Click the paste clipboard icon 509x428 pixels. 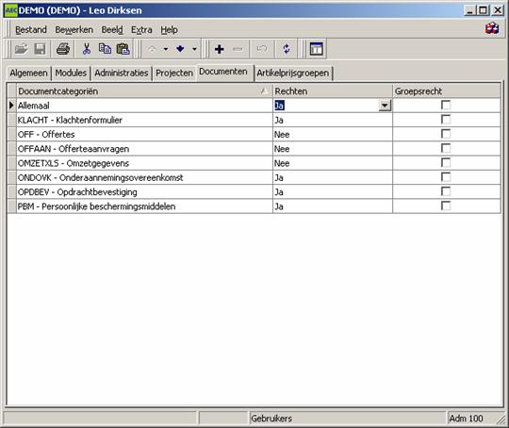pos(123,49)
